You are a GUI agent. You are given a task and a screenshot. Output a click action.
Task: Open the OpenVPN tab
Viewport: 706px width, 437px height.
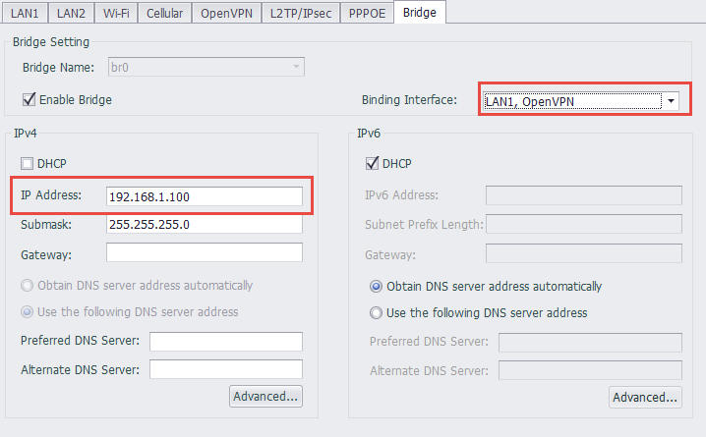[x=227, y=13]
